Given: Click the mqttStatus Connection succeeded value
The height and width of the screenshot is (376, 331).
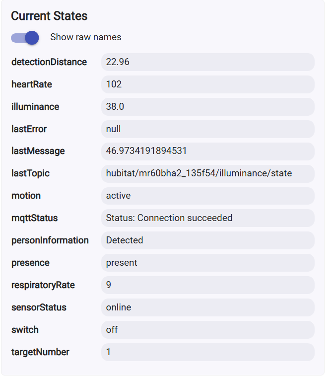Looking at the screenshot, I should pos(207,218).
